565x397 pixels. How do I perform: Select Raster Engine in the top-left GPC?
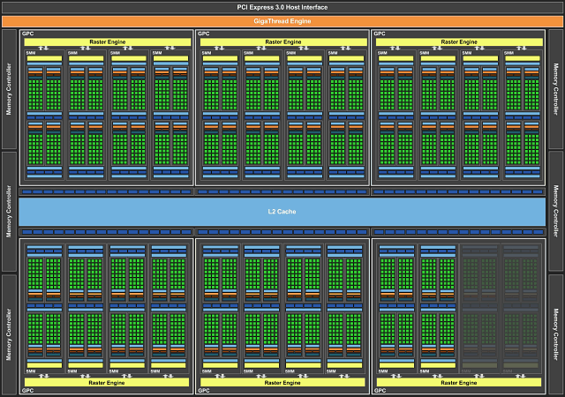coord(106,41)
